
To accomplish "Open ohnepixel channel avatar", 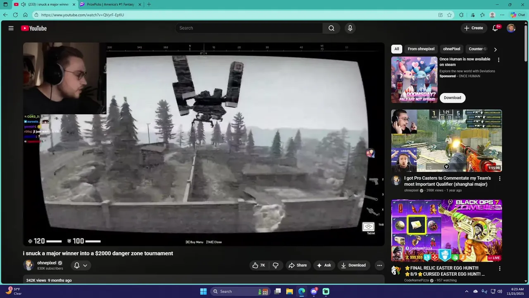I will (29, 265).
